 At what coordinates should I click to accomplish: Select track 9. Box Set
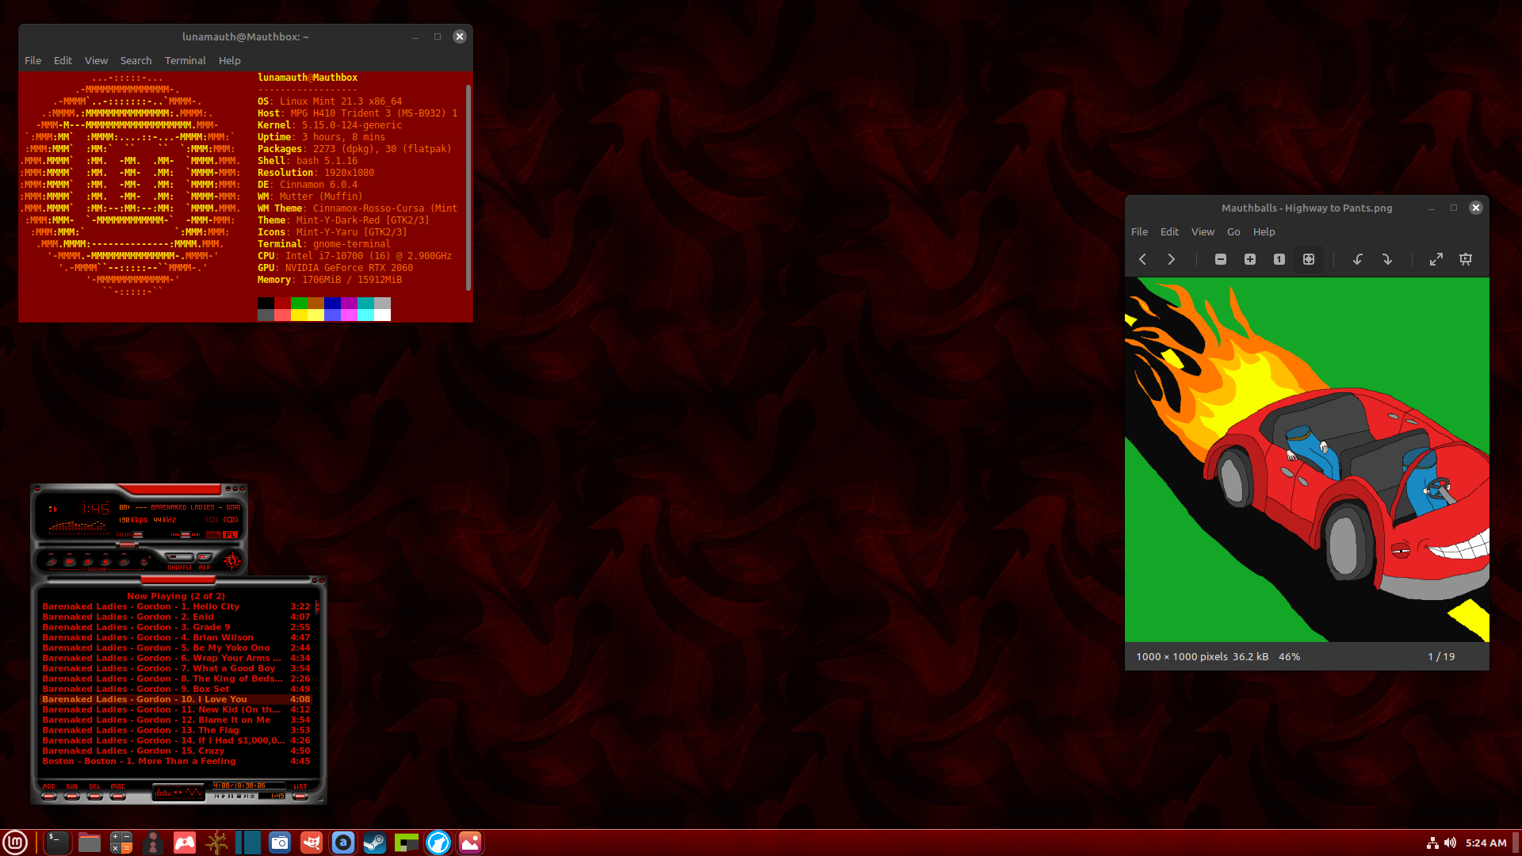click(176, 689)
